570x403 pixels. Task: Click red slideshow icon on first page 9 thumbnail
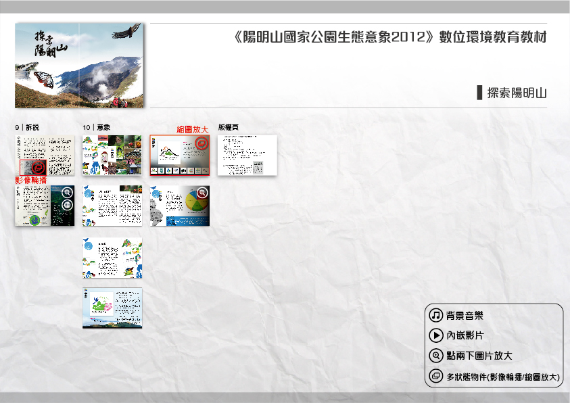click(x=39, y=167)
